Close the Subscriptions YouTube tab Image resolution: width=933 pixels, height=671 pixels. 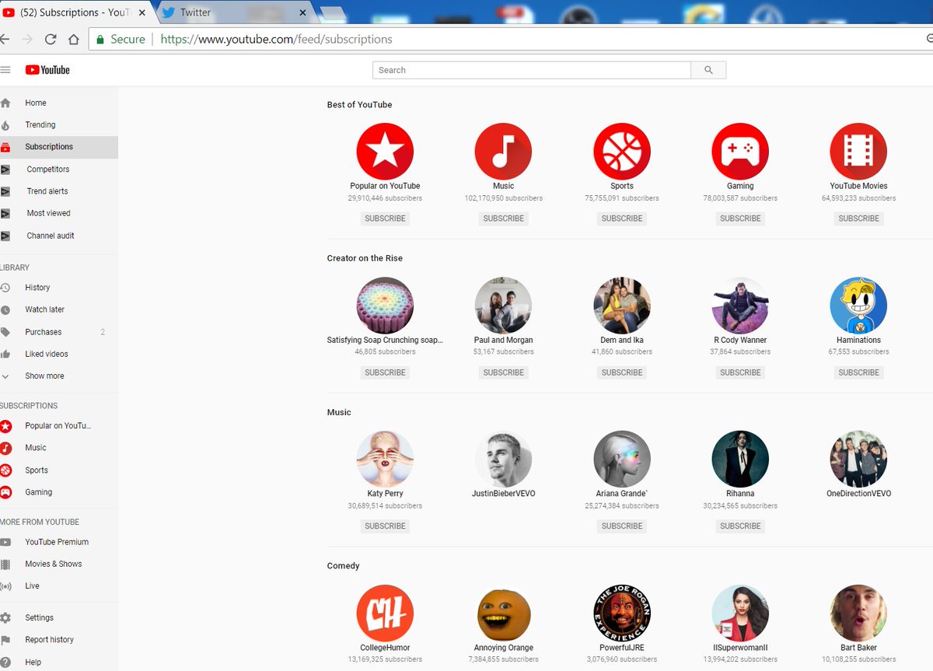[x=142, y=12]
